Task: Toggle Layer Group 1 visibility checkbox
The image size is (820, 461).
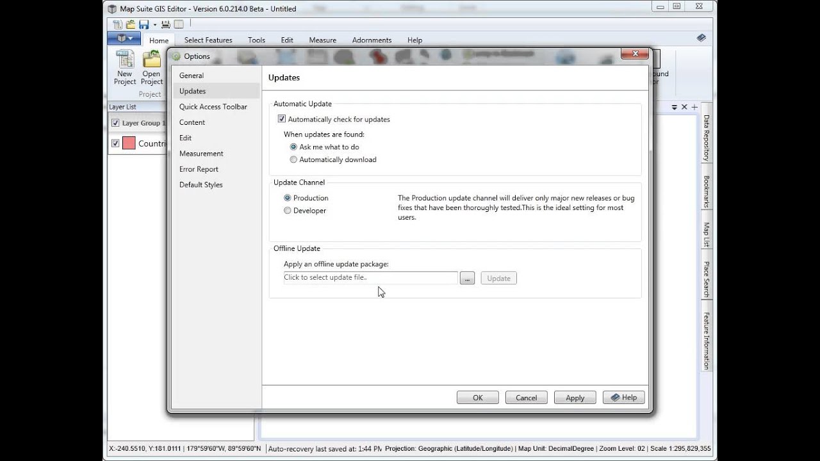Action: (115, 123)
